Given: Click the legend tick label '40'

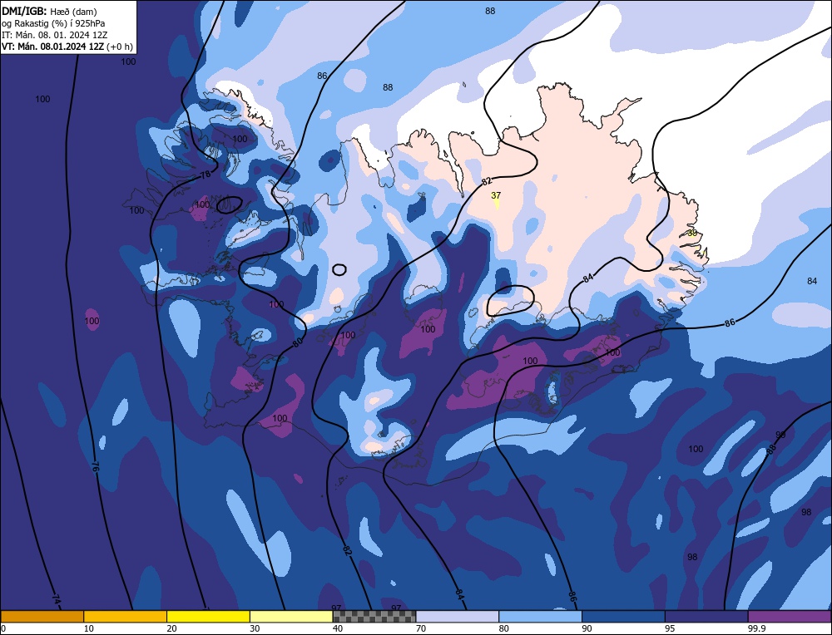Looking at the screenshot, I should (338, 628).
